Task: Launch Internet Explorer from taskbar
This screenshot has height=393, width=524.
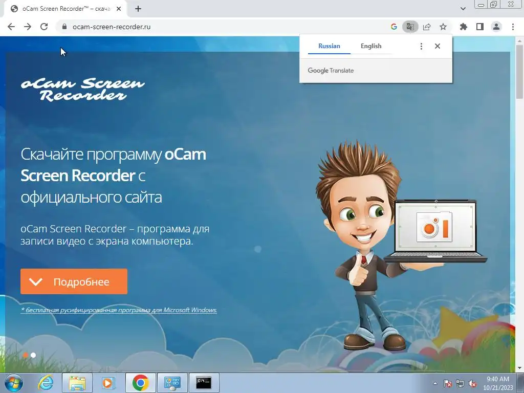Action: pos(46,383)
